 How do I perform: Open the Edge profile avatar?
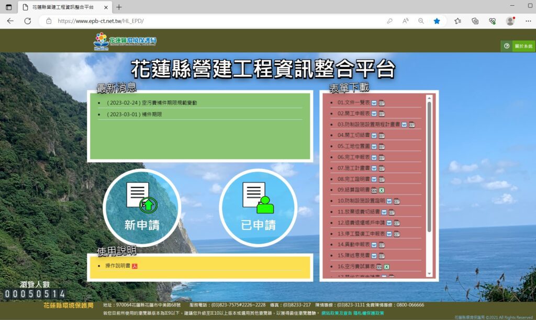tap(510, 21)
